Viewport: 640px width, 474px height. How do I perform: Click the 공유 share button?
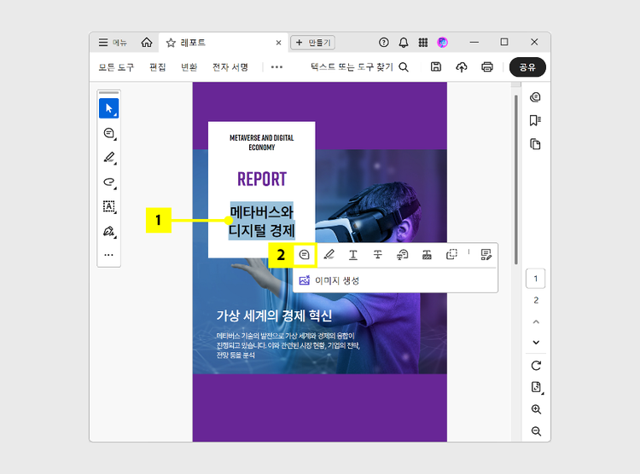tap(527, 67)
